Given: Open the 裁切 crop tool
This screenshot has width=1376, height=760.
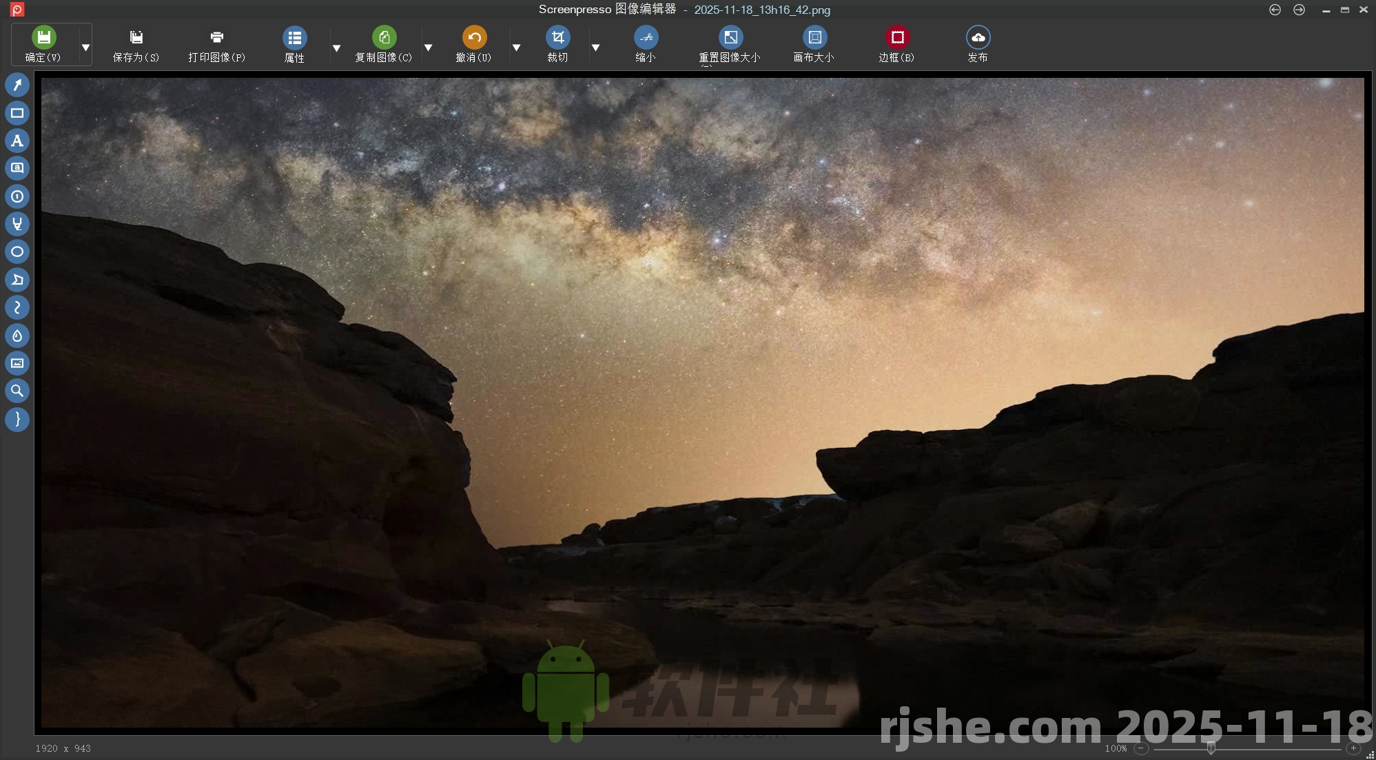Looking at the screenshot, I should pyautogui.click(x=558, y=43).
